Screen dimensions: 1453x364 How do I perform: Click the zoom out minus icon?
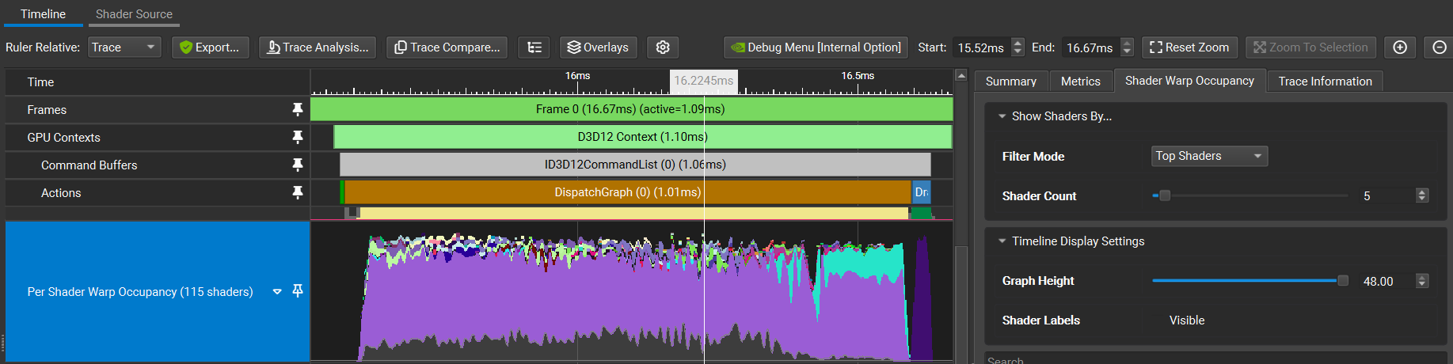[1440, 47]
